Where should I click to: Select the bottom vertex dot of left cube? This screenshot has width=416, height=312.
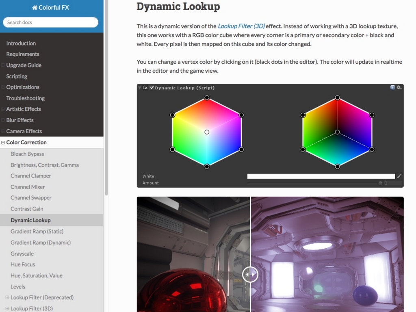207,167
